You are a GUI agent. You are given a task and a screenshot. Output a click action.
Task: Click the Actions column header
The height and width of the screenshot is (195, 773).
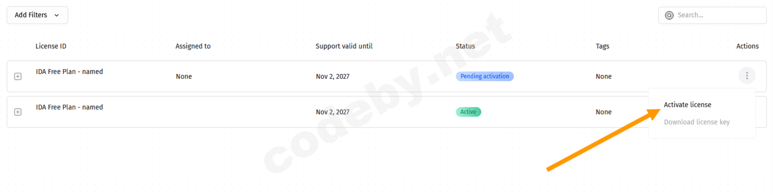click(747, 46)
